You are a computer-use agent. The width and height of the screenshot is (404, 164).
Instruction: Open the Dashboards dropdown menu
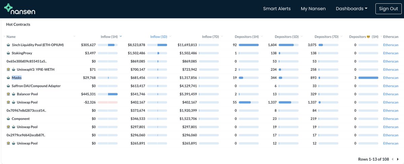(x=351, y=9)
